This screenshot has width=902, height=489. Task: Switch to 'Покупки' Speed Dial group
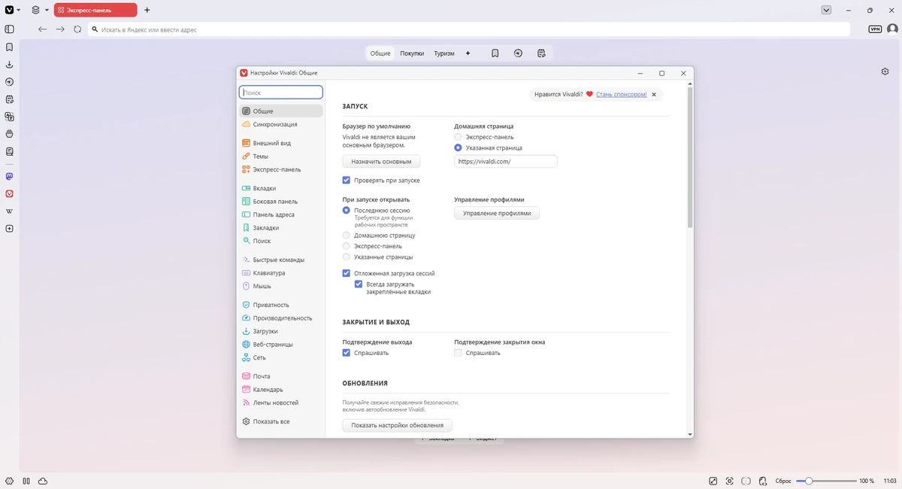pyautogui.click(x=412, y=53)
